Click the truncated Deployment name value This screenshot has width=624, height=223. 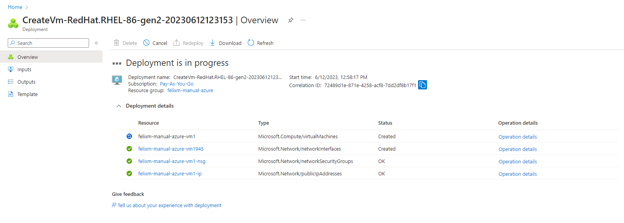click(228, 77)
